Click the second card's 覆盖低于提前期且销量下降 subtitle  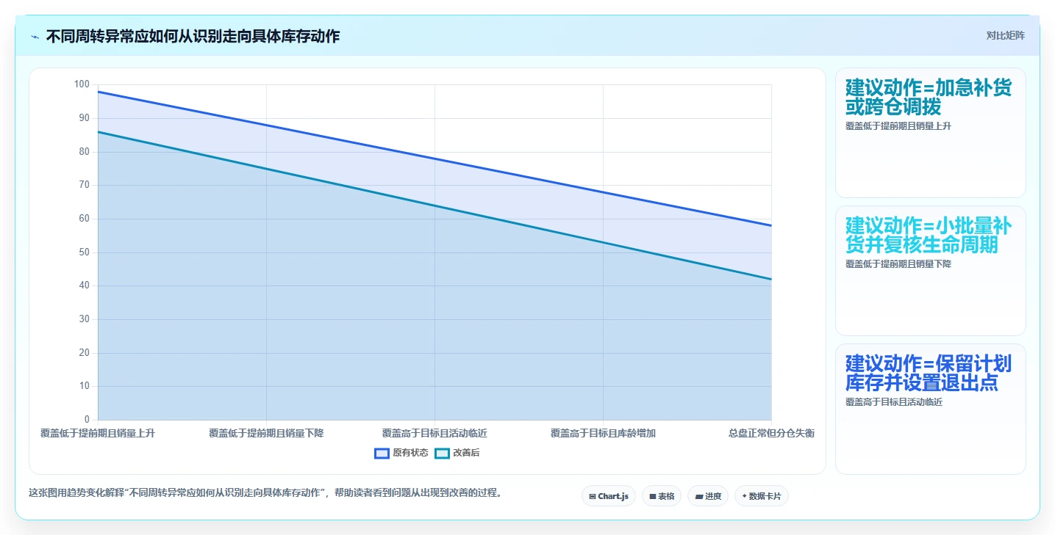click(x=898, y=264)
